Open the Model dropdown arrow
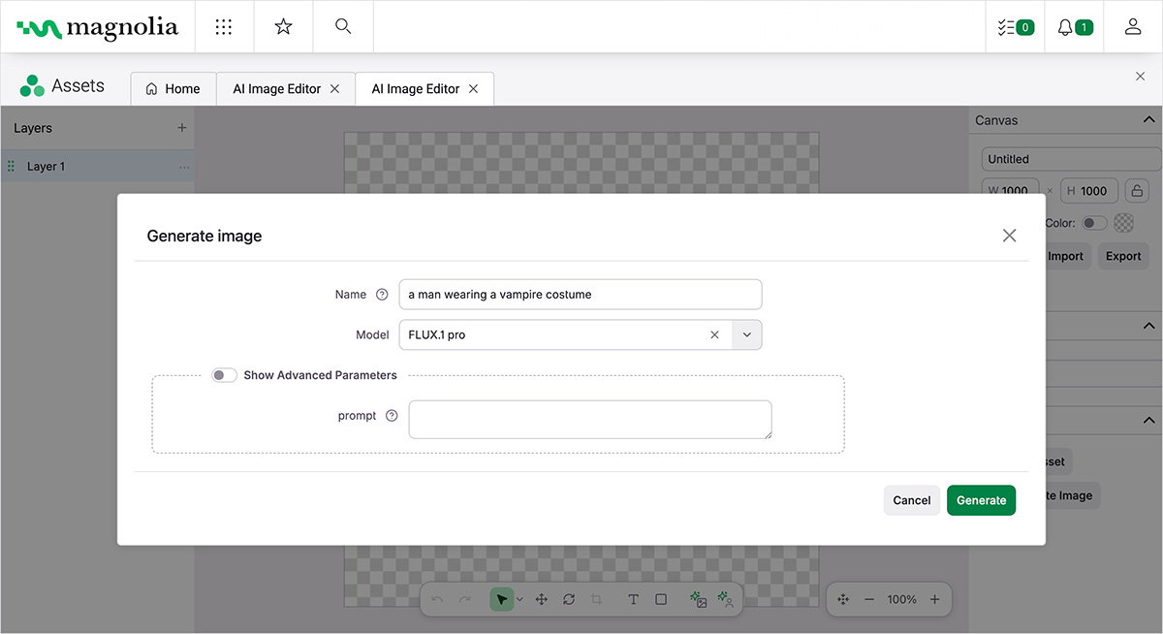The image size is (1163, 634). 746,334
